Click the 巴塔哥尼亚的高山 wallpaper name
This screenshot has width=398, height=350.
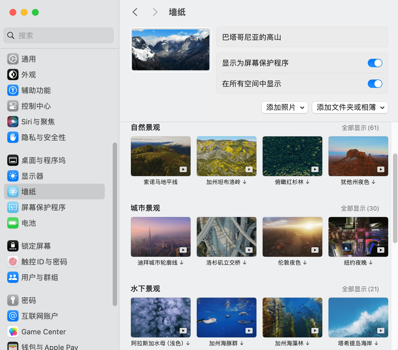click(251, 37)
